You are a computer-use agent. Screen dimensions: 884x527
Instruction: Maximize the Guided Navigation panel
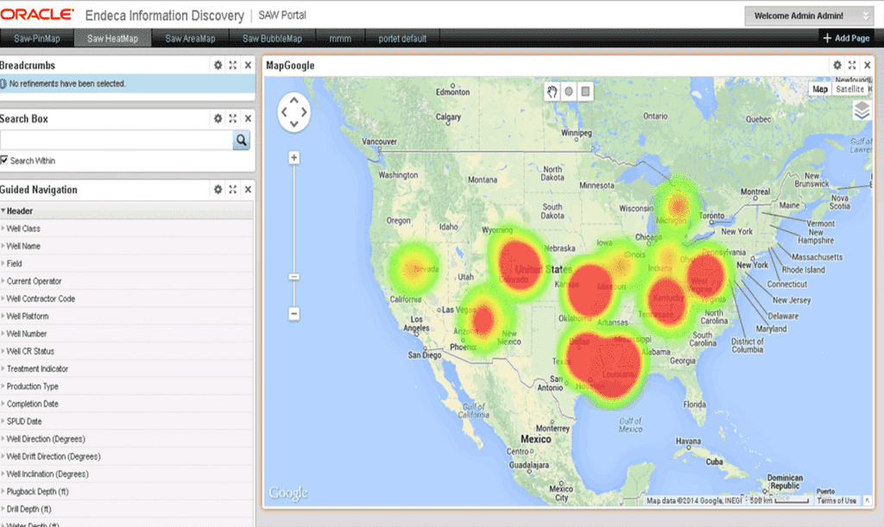233,190
